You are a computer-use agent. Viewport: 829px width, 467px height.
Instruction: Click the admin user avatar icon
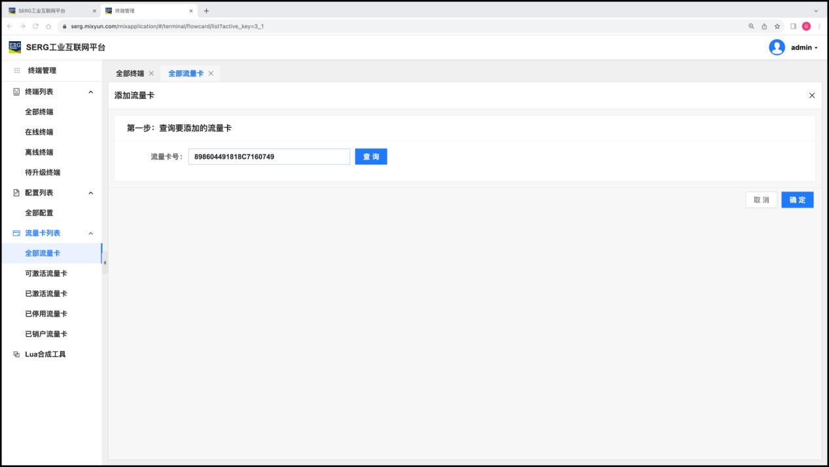pos(777,47)
